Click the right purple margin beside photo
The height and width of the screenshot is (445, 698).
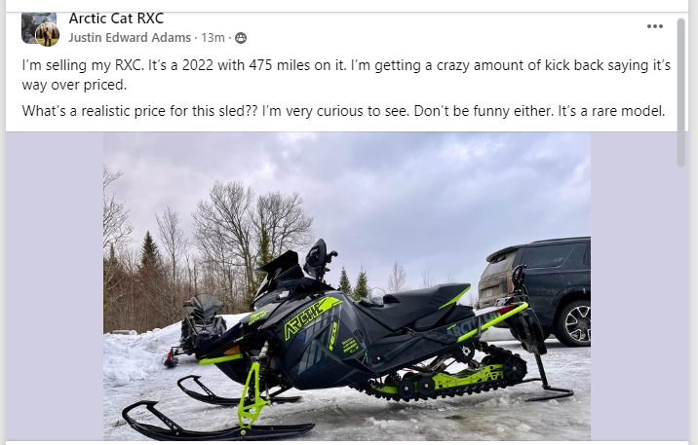(634, 286)
